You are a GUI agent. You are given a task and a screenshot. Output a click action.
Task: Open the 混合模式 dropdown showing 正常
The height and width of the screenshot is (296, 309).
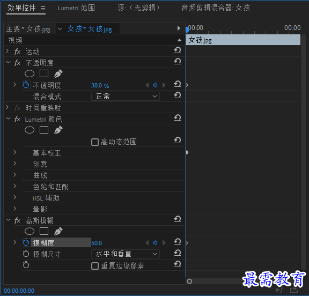pos(126,97)
